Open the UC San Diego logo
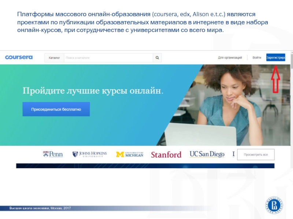Image resolution: width=293 pixels, height=219 pixels. coord(207,154)
